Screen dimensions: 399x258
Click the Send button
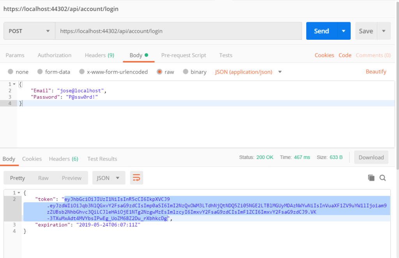click(321, 31)
